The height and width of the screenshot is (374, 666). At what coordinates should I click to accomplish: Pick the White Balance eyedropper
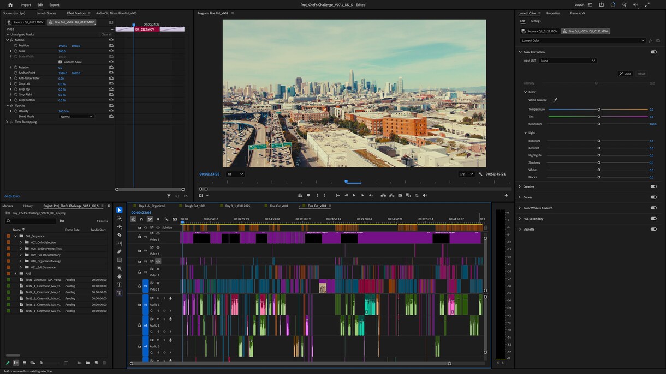[555, 100]
